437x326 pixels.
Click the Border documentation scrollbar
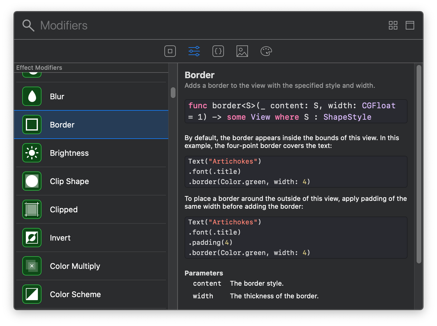tap(419, 164)
